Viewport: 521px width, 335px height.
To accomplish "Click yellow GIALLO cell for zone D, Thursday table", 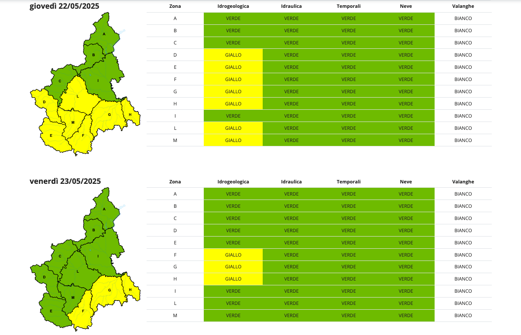I will pyautogui.click(x=233, y=55).
